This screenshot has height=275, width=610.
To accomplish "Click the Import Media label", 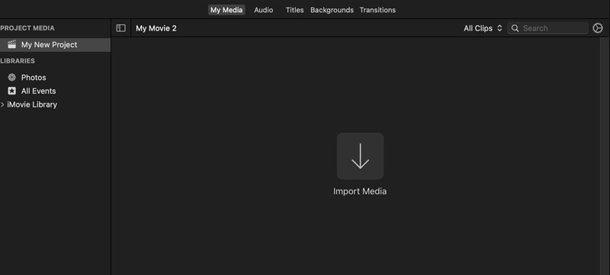I will coord(360,191).
